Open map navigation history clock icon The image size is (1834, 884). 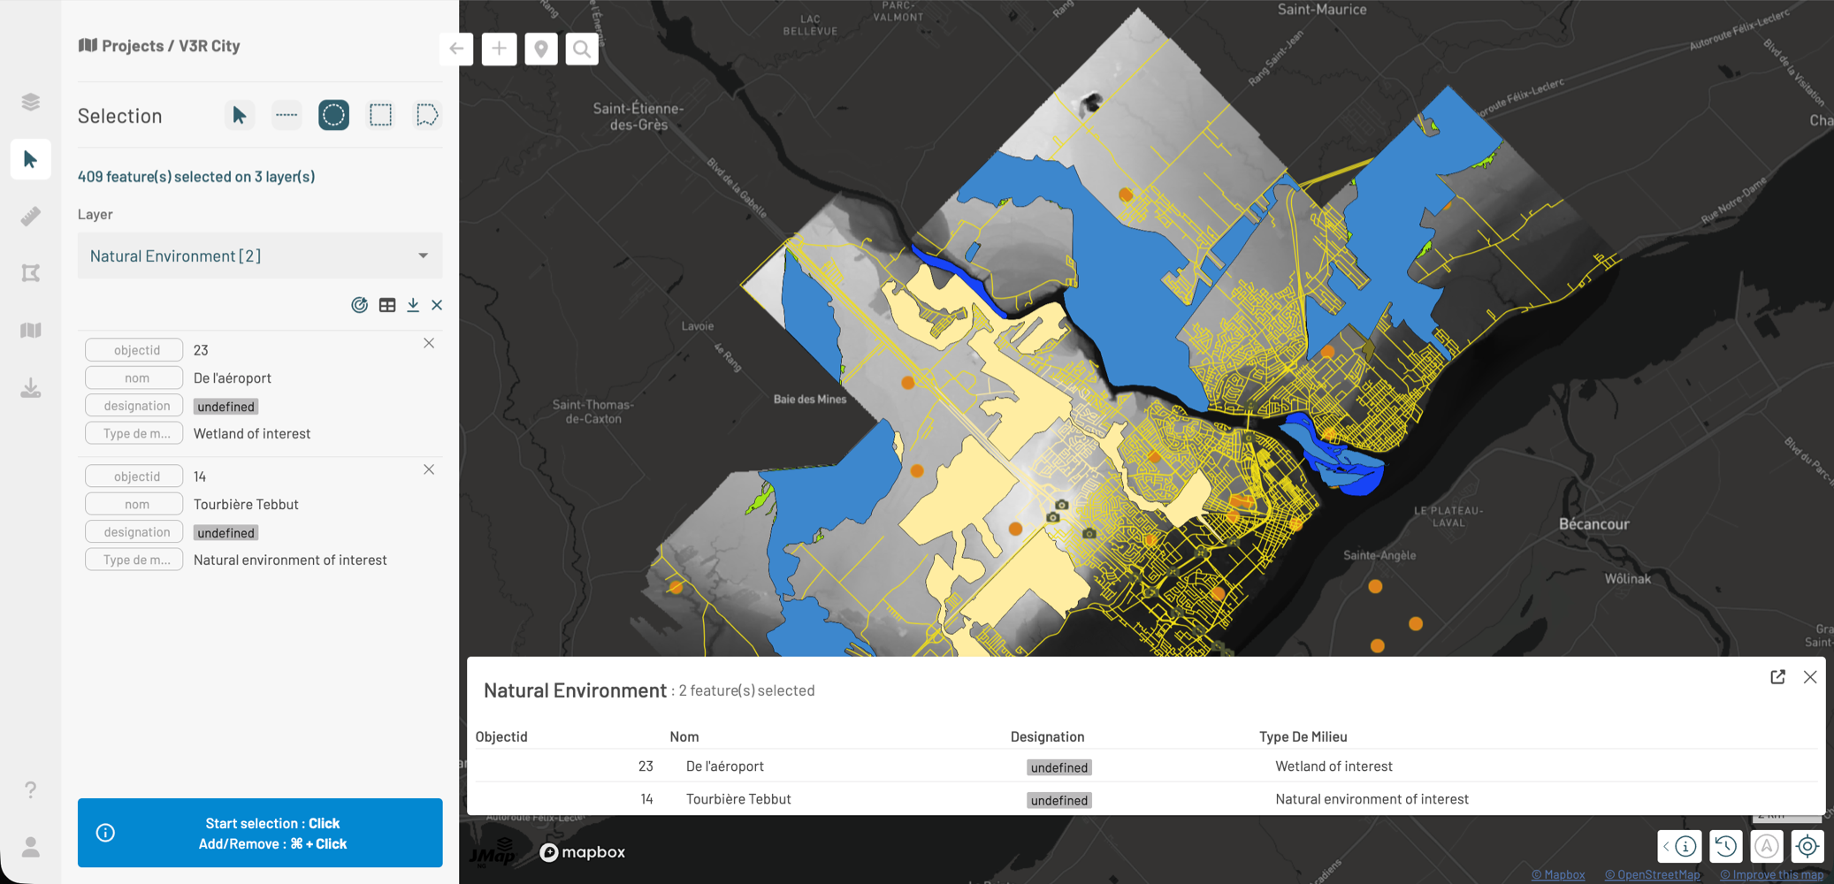click(x=1725, y=846)
